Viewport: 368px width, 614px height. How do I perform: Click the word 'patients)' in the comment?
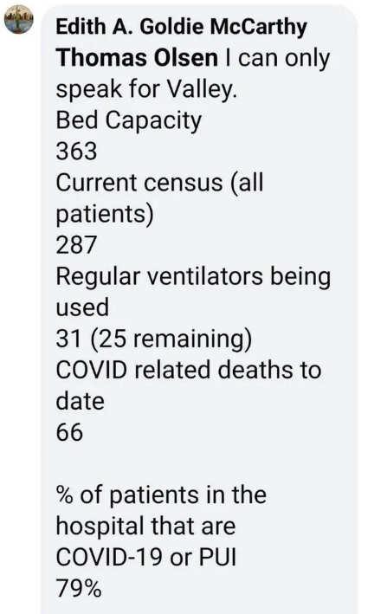105,215
